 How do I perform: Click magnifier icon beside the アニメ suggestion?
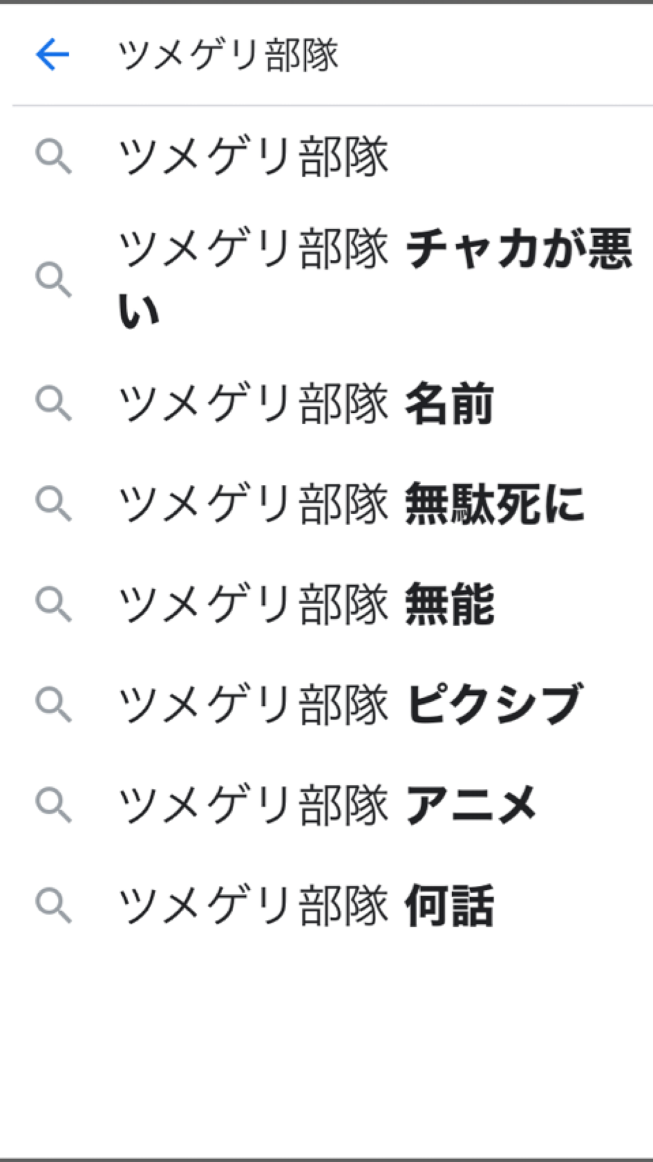point(53,804)
